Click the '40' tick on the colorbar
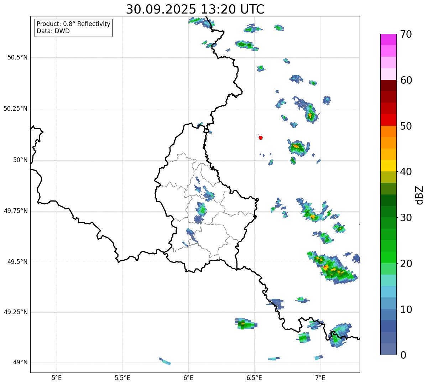 pyautogui.click(x=406, y=172)
